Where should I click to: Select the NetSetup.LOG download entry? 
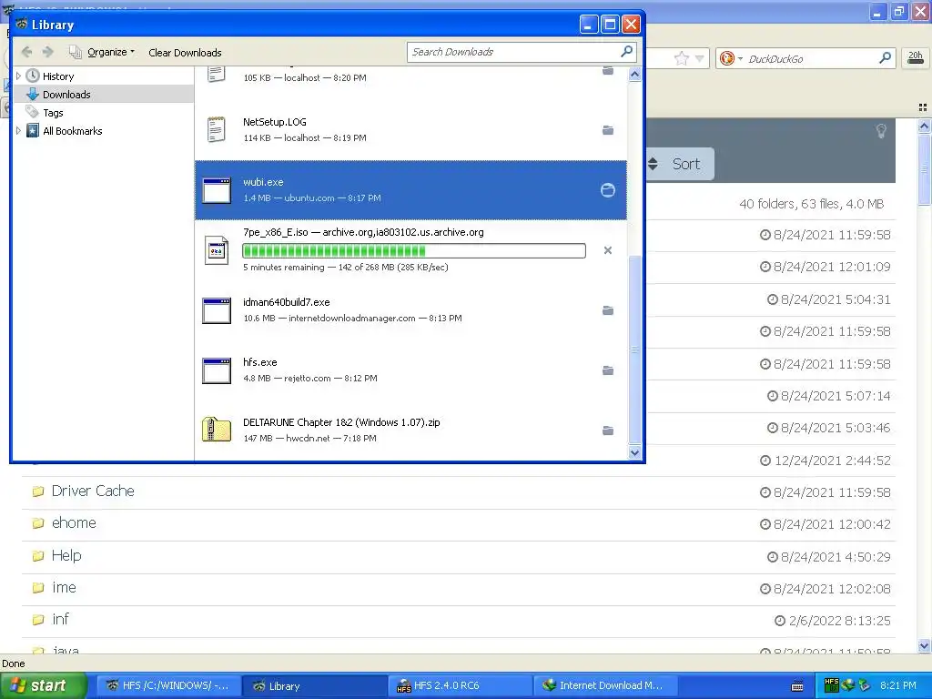point(410,130)
